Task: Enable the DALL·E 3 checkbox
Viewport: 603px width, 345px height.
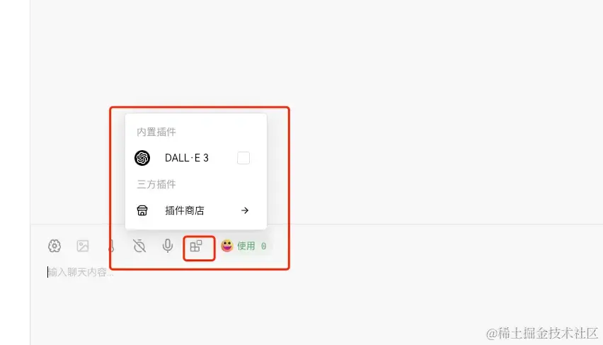Action: pyautogui.click(x=243, y=158)
